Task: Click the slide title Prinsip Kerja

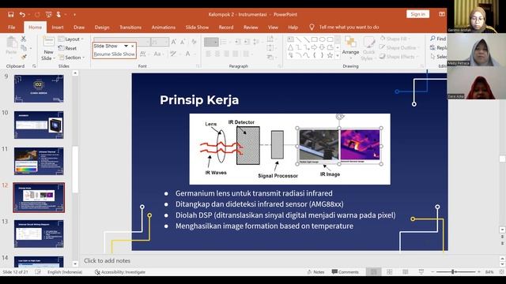Action: (199, 100)
